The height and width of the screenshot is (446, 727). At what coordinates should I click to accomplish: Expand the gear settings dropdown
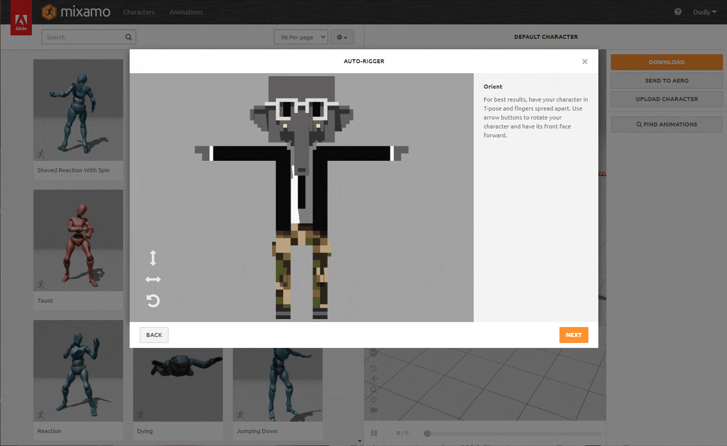[x=342, y=37]
